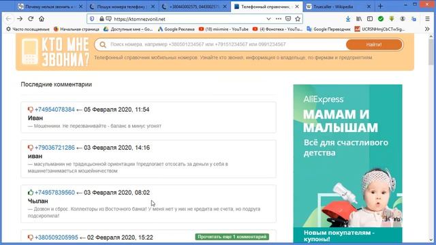Viewport: 436px width, 245px height.
Task: Open the Начальная страница bookmark
Action: pos(76,29)
